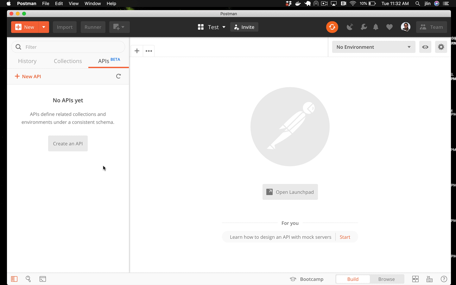Screen dimensions: 456x285
Task: Click the clock showing Tue 11:32 AM
Action: point(395,3)
